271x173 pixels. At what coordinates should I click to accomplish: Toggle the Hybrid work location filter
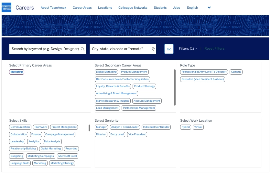coord(186,127)
